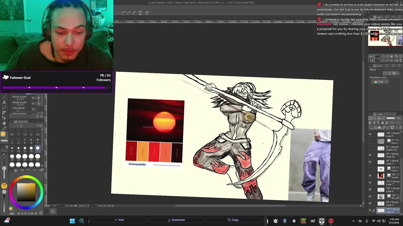Click the wrench icon in tool property

pos(42,116)
